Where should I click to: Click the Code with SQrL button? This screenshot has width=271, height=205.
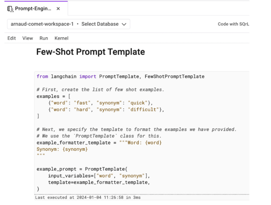pos(233,24)
